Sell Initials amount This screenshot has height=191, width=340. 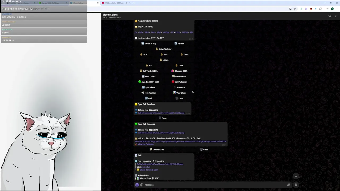(x=164, y=60)
